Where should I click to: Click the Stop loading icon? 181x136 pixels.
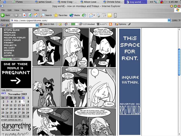25,15
